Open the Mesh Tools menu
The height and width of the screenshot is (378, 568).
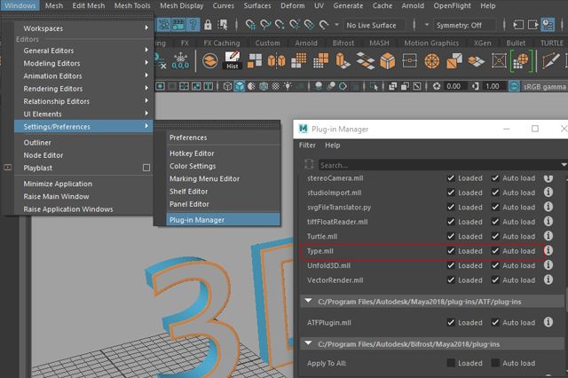132,6
